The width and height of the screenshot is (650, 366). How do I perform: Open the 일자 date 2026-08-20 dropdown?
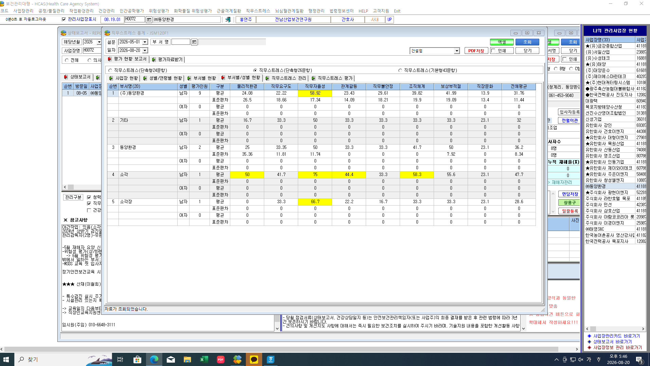145,51
